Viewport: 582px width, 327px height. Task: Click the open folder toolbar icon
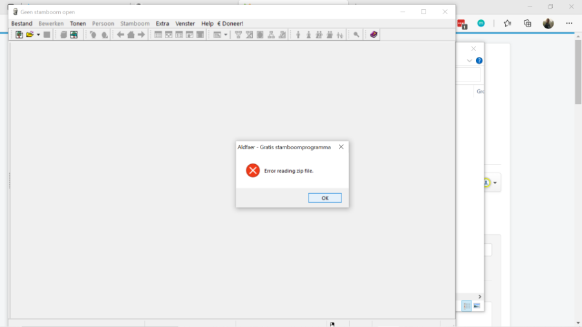pos(30,35)
